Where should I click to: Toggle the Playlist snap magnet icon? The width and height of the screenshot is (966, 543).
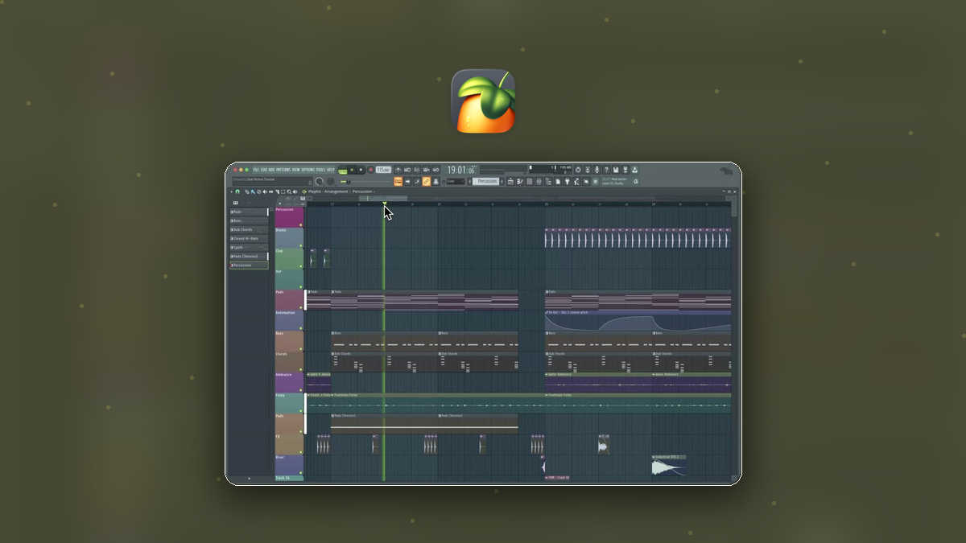point(237,191)
